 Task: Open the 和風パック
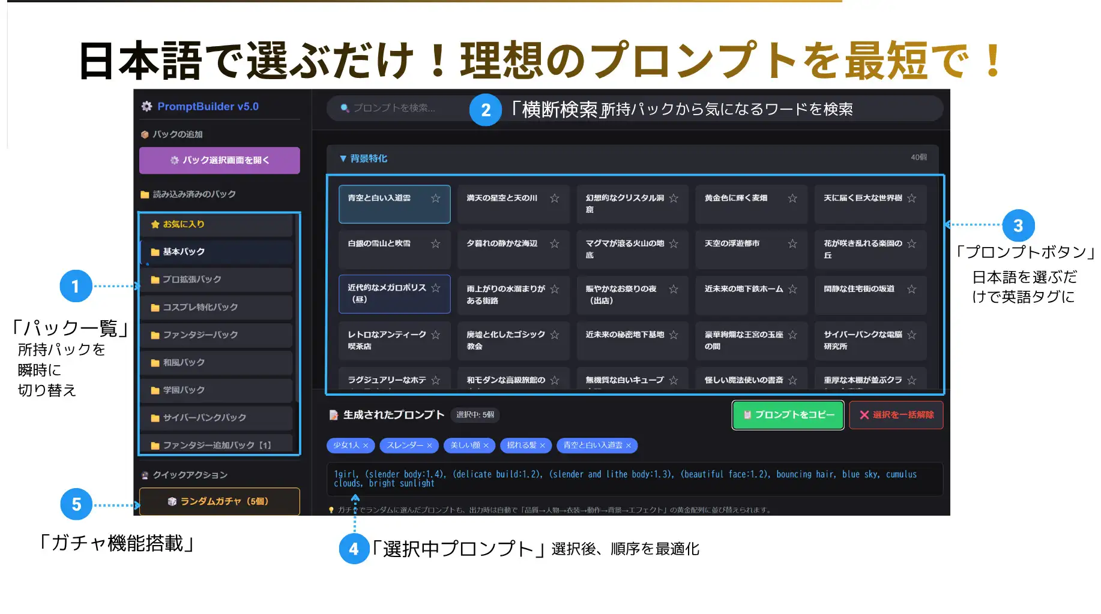pyautogui.click(x=217, y=362)
